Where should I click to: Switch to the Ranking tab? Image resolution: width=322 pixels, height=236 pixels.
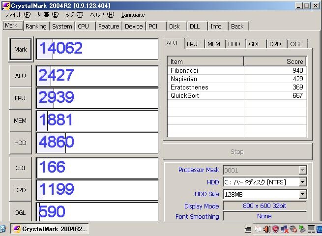[x=36, y=27]
